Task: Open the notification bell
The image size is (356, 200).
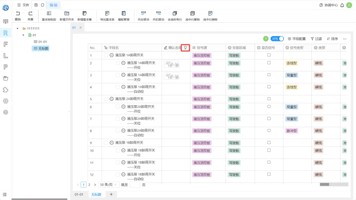Action: [x=342, y=5]
